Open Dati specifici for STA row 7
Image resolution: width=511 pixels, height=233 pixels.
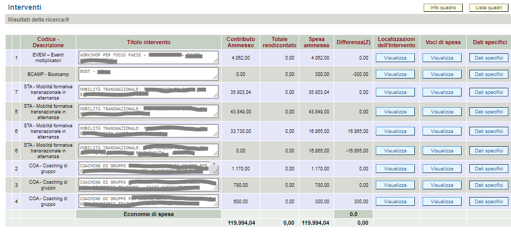point(488,92)
